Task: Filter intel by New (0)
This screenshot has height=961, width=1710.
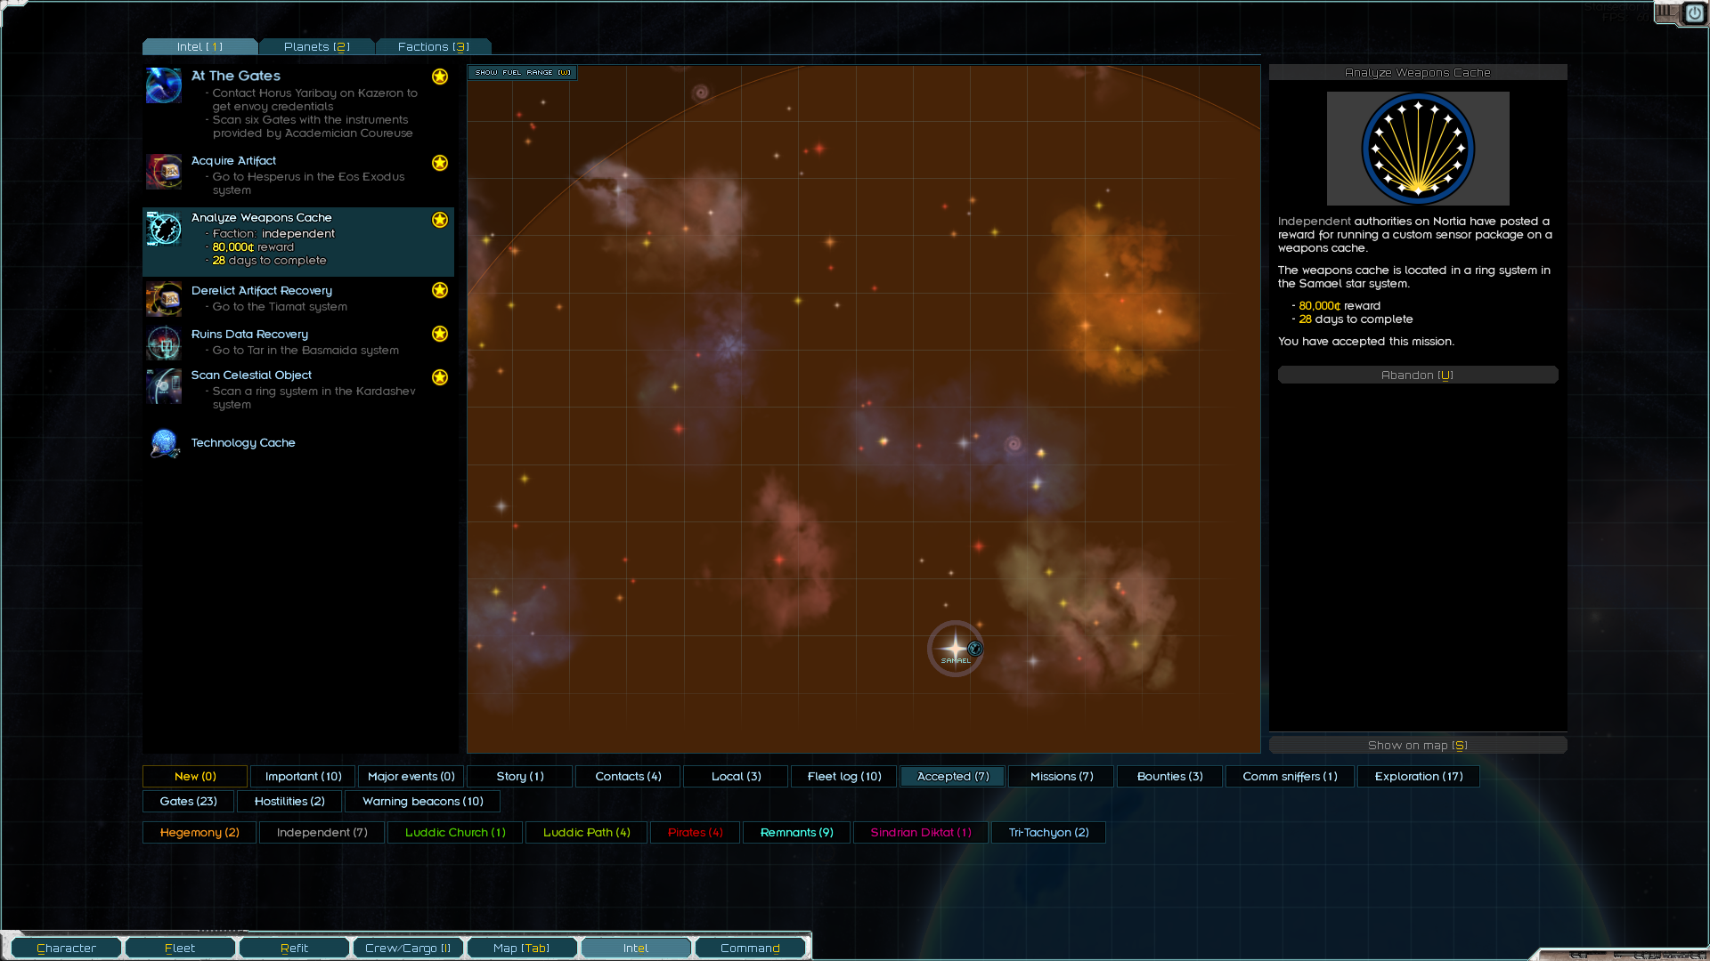Action: pos(195,776)
